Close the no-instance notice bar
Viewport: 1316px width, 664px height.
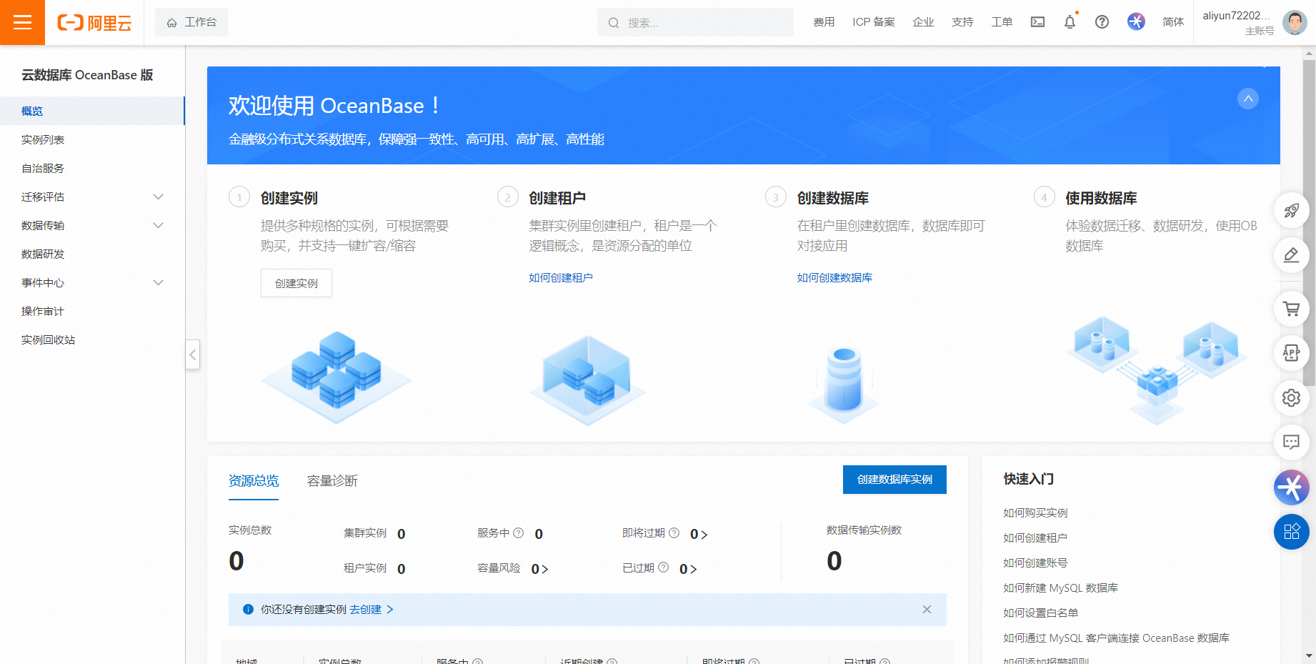point(927,610)
